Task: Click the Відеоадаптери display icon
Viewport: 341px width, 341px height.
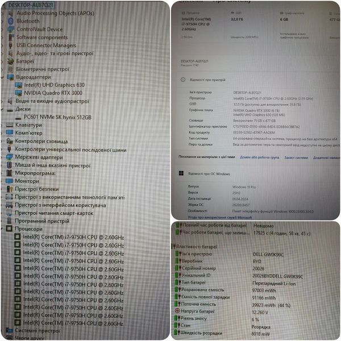Action: click(10, 77)
